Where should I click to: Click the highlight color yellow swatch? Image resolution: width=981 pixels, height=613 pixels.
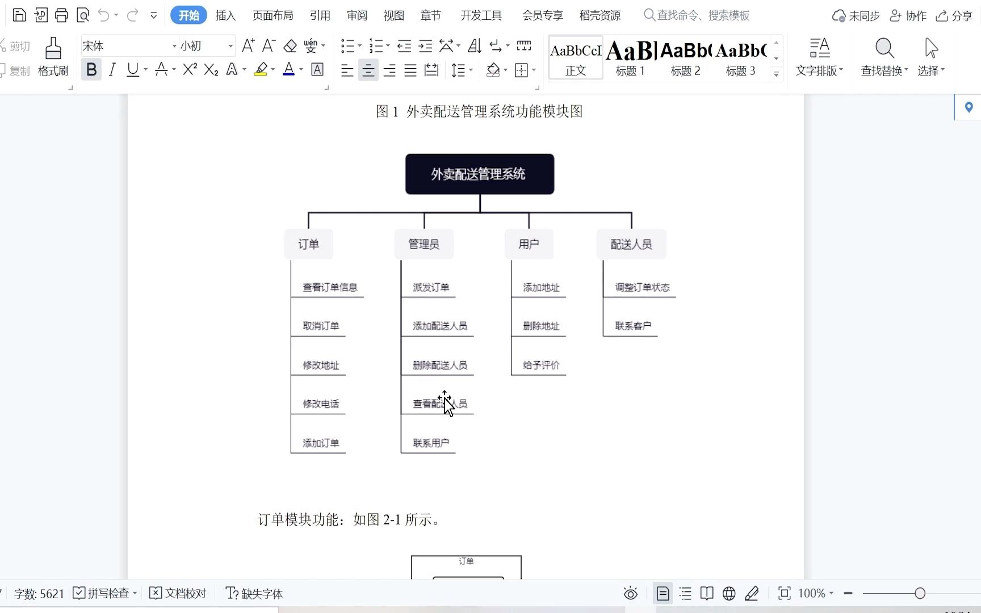261,70
